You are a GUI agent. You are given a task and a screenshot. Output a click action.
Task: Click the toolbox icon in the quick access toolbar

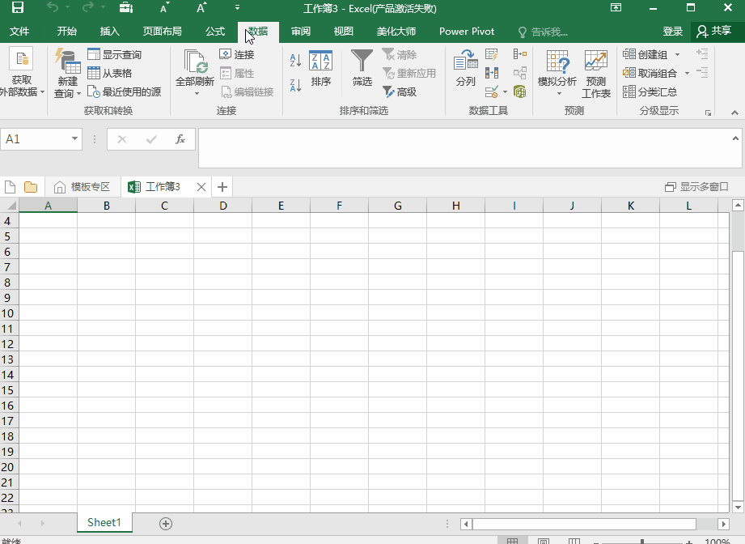(x=126, y=7)
